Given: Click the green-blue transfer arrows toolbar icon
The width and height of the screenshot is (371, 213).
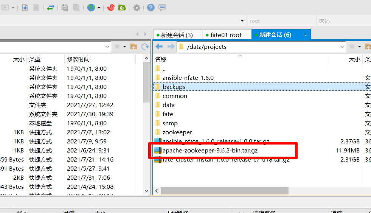Looking at the screenshot, I should [50, 8].
